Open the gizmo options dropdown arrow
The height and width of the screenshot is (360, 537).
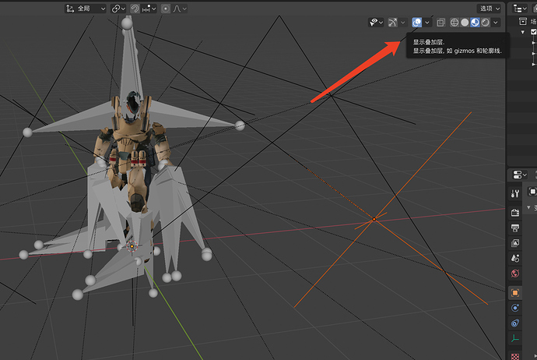403,23
